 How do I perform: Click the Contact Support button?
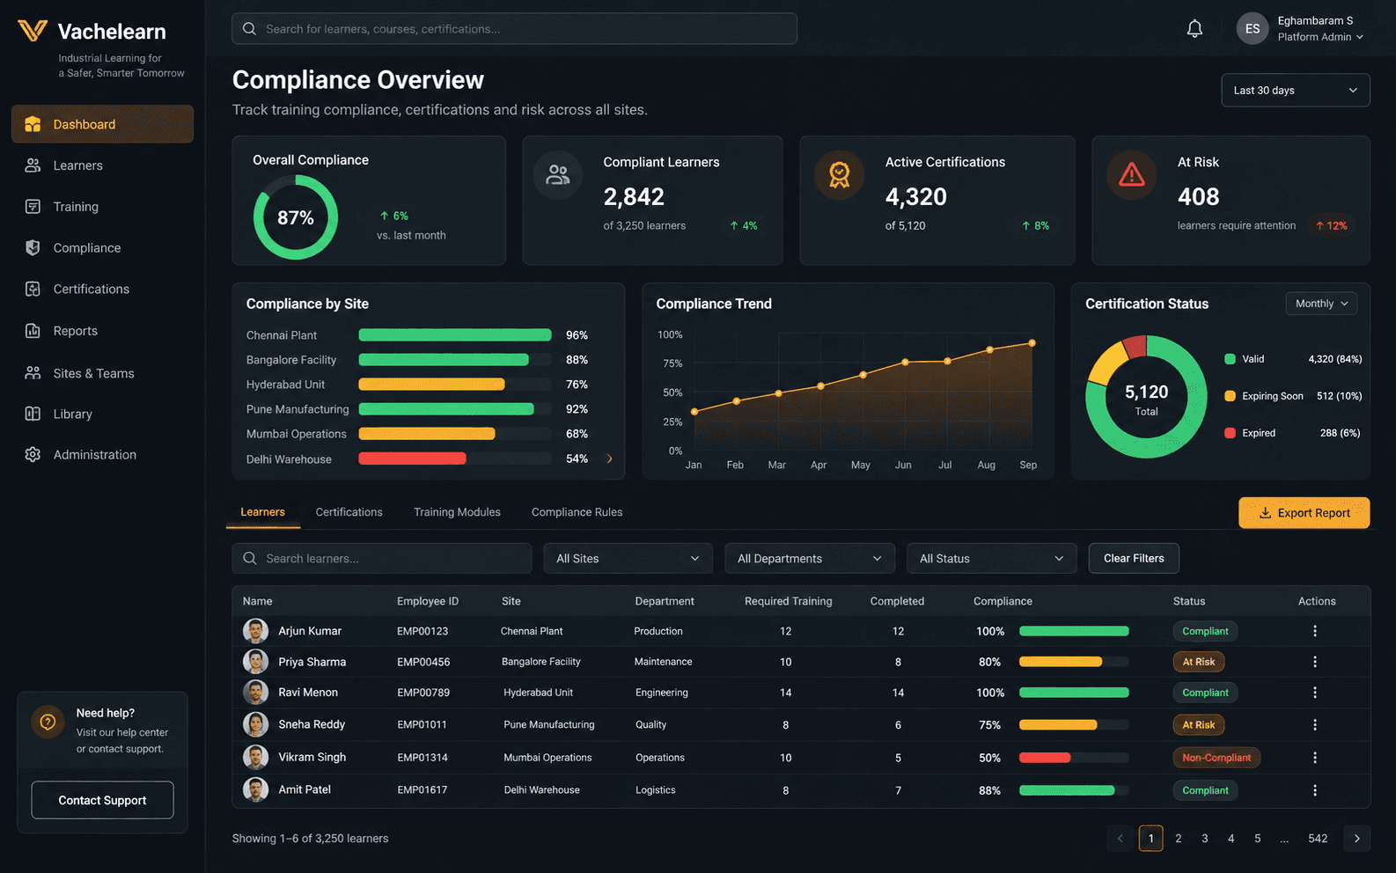point(102,800)
